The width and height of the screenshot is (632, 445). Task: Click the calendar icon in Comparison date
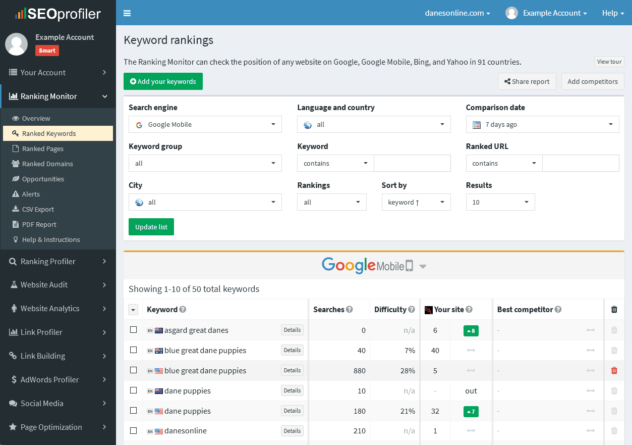[x=475, y=124]
